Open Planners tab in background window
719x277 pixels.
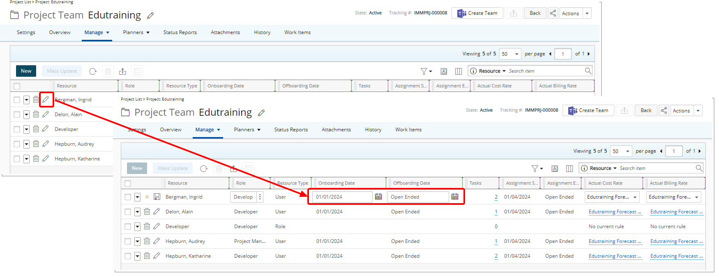point(136,32)
